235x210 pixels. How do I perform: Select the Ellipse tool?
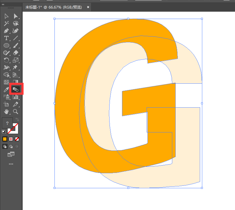coord(6,45)
